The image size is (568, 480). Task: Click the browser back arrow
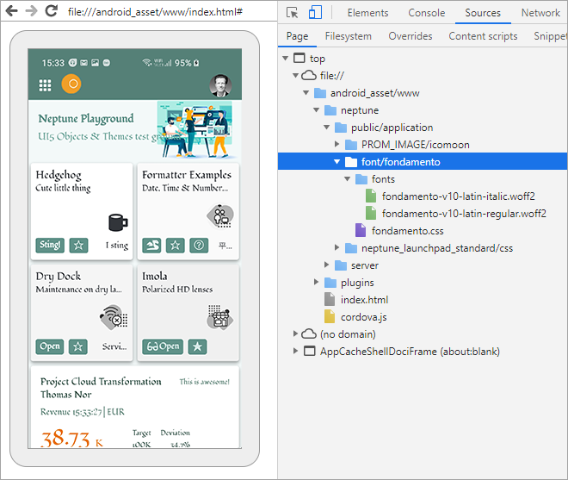11,11
